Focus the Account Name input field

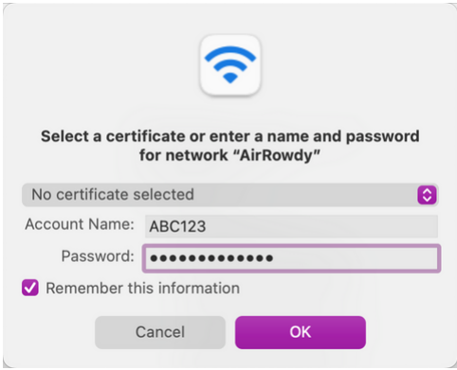(291, 226)
